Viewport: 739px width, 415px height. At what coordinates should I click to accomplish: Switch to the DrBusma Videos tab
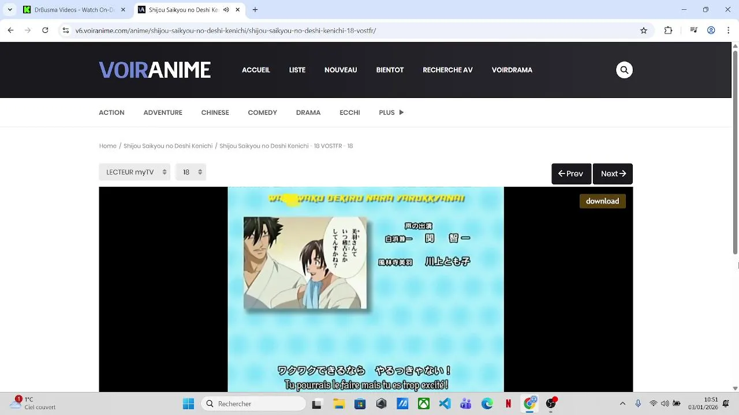74,10
